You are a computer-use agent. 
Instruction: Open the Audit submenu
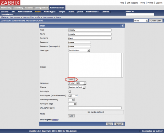click(71, 12)
